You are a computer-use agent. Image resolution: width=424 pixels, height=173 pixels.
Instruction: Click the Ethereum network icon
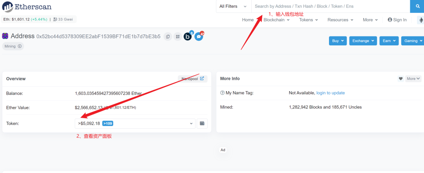click(x=421, y=20)
